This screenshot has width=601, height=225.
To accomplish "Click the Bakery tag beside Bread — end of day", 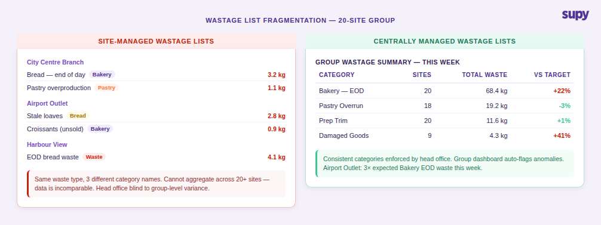I will pos(102,75).
